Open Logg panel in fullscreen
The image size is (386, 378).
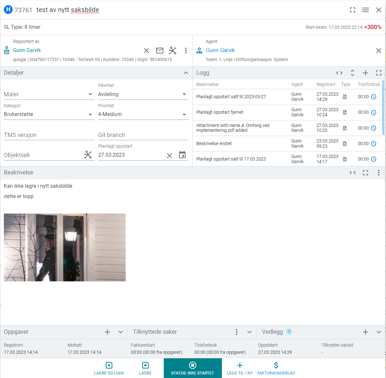pyautogui.click(x=379, y=73)
